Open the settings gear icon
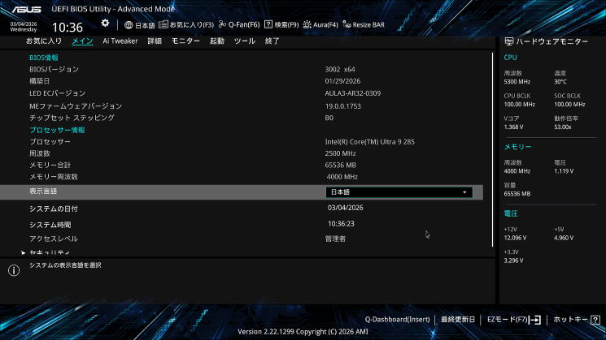 pos(105,24)
